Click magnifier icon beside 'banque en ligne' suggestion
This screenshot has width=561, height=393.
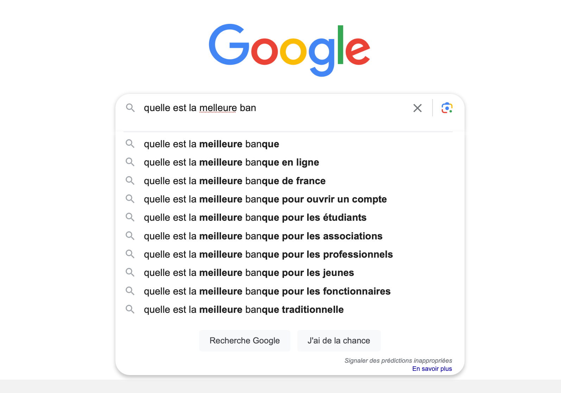[130, 162]
